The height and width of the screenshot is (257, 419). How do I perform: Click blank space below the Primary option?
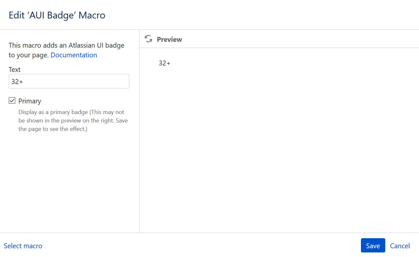pos(69,181)
